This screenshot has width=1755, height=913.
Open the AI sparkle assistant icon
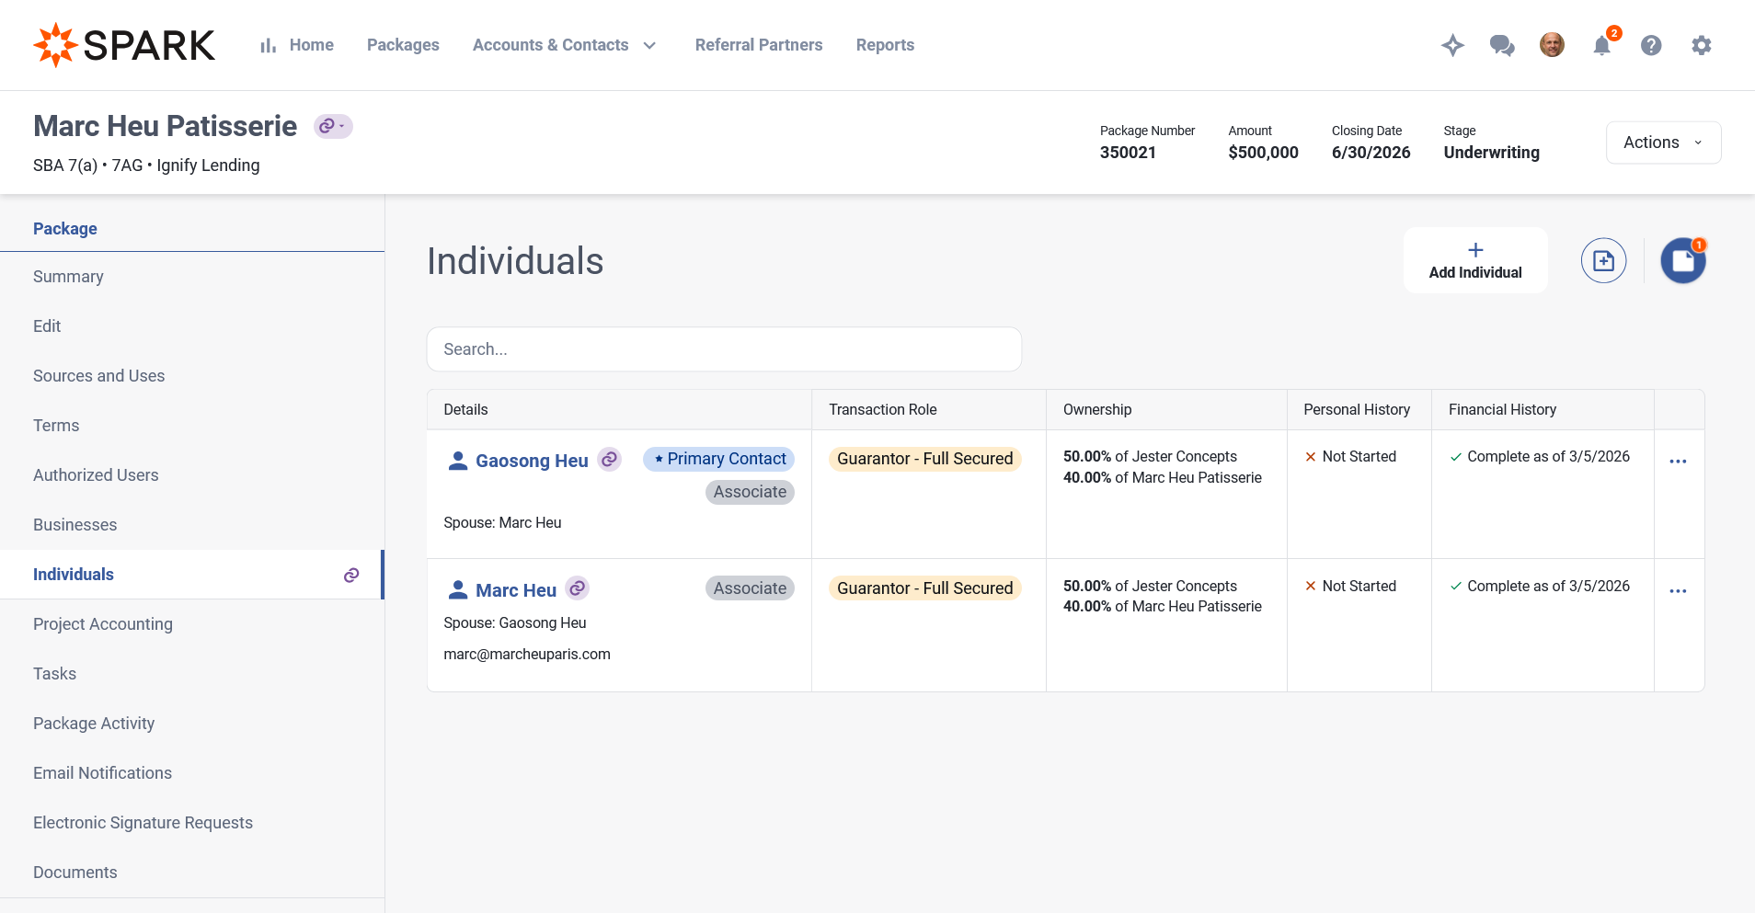point(1452,45)
